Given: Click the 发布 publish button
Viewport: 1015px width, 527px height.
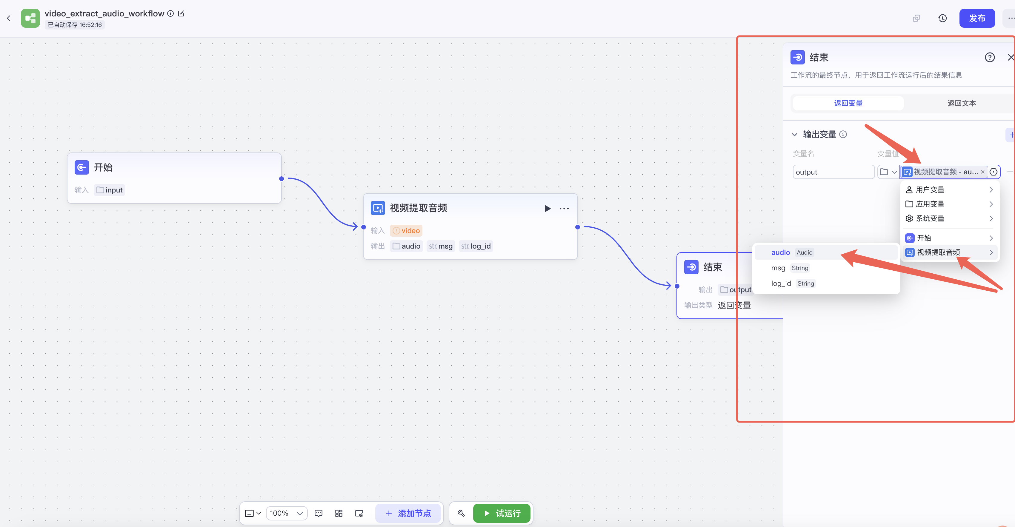Looking at the screenshot, I should tap(977, 18).
